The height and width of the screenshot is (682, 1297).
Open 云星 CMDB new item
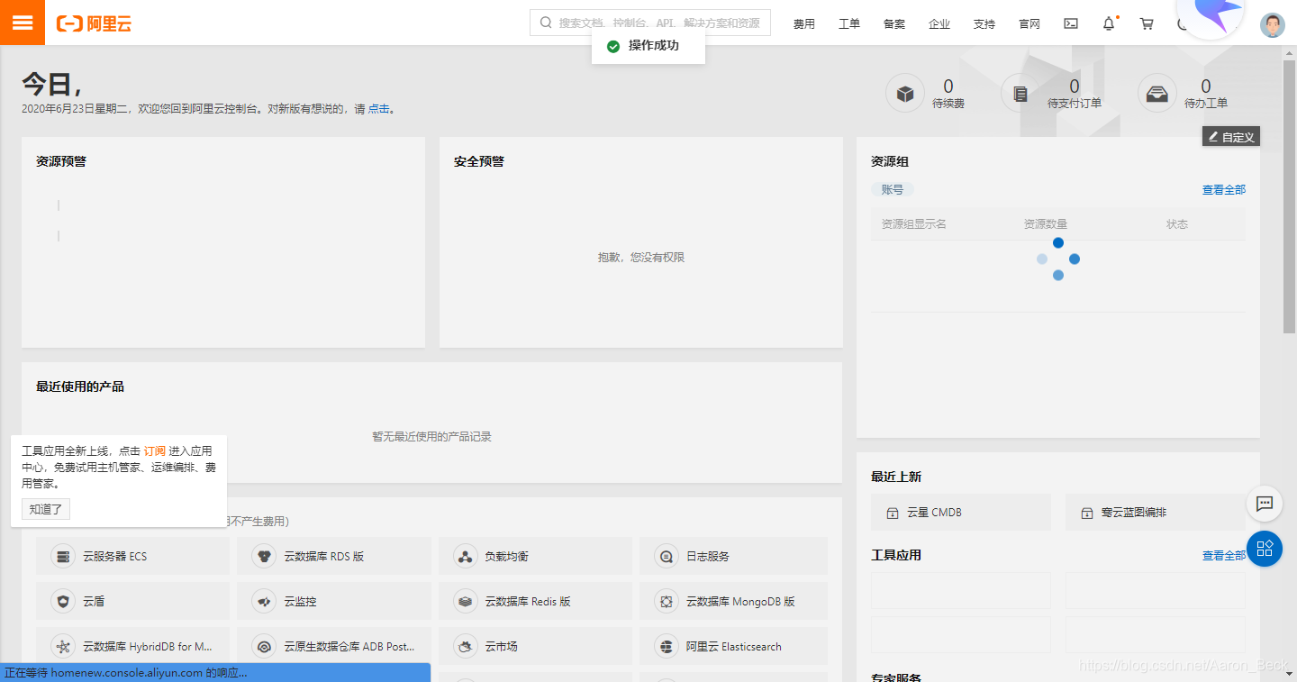coord(961,512)
